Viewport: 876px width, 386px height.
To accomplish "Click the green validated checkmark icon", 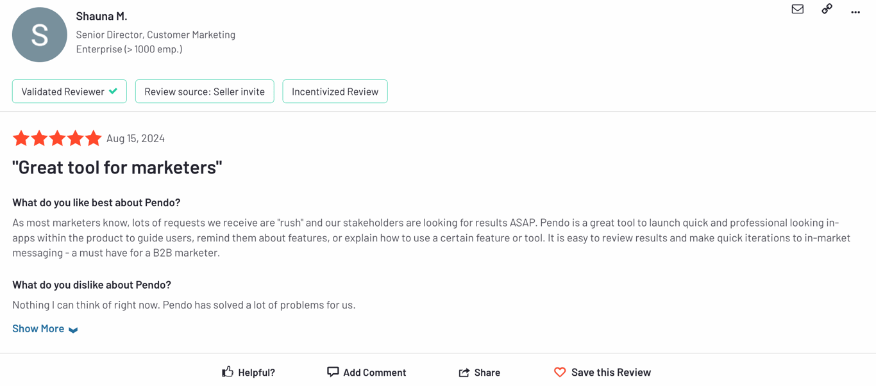I will pyautogui.click(x=114, y=92).
